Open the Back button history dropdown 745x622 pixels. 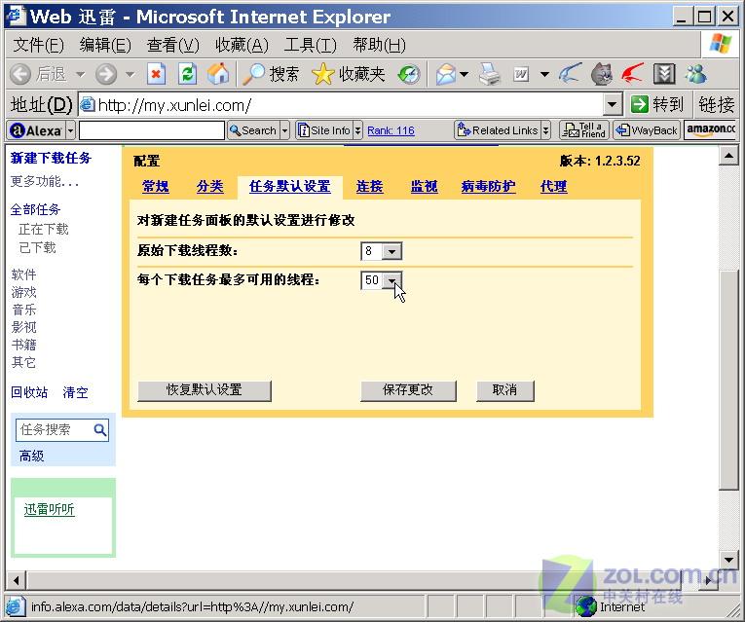pyautogui.click(x=80, y=74)
